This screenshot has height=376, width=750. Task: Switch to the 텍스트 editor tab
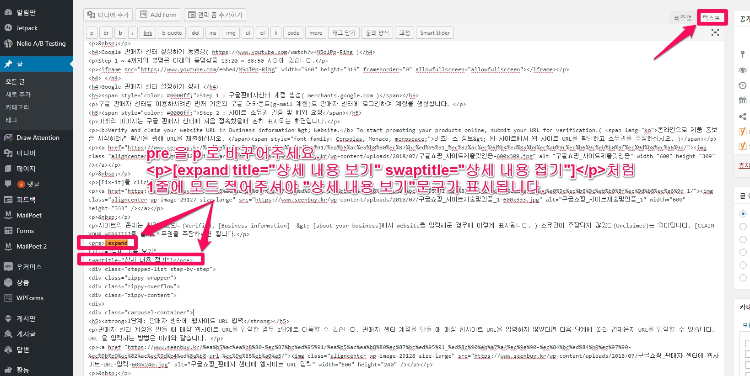click(712, 18)
